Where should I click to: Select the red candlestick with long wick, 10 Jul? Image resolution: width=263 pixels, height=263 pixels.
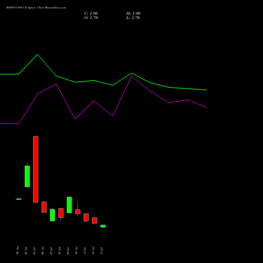pyautogui.click(x=78, y=211)
